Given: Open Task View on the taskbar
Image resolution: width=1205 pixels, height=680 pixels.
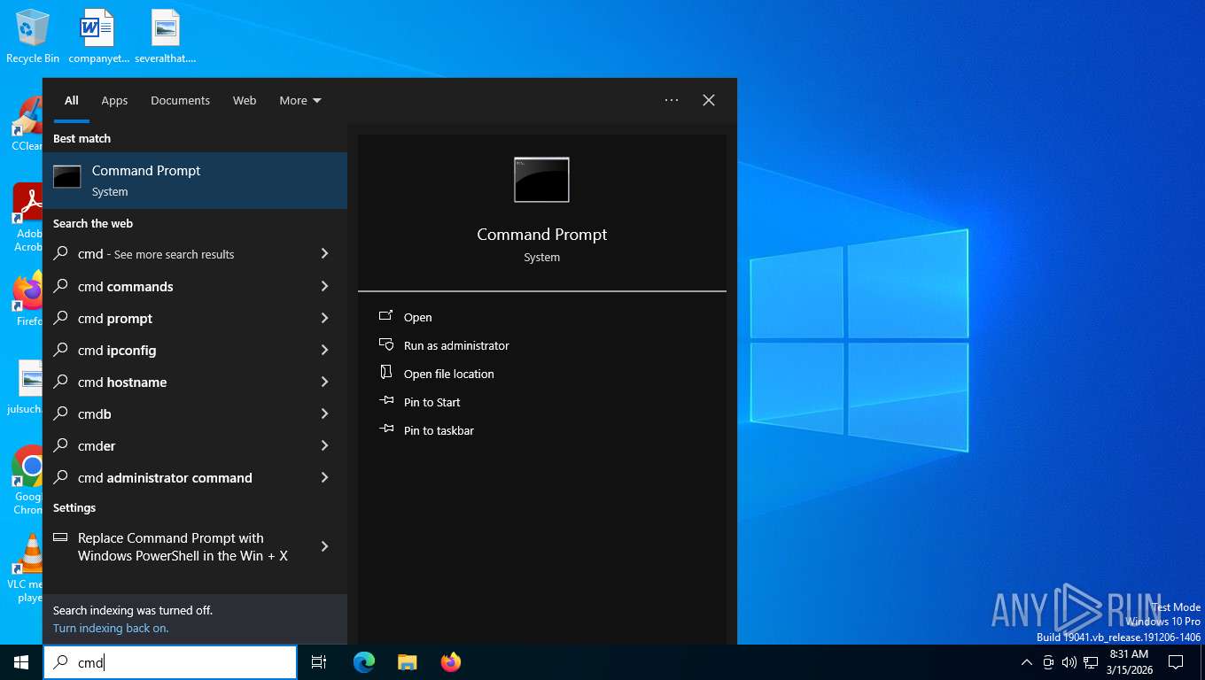Looking at the screenshot, I should [319, 662].
